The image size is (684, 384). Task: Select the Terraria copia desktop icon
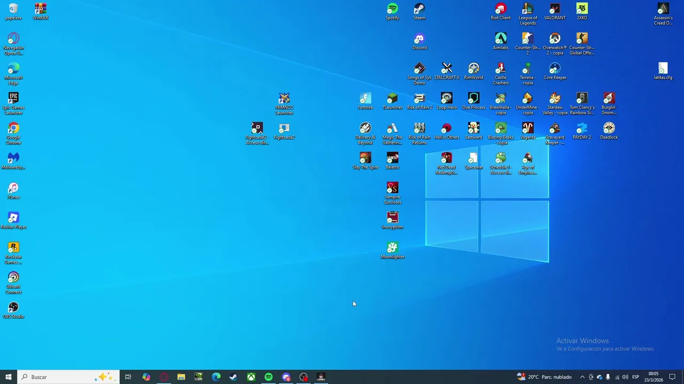528,74
